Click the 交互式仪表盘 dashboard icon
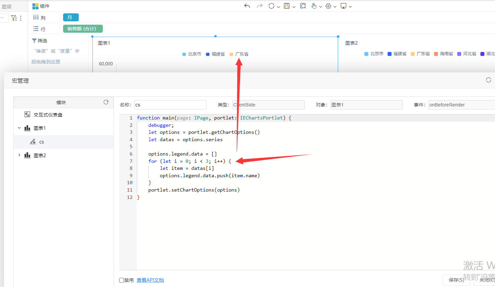Screen dimensions: 495x287 click(27, 114)
